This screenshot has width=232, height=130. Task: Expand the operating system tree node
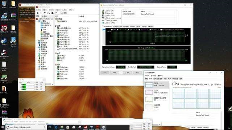37,43
